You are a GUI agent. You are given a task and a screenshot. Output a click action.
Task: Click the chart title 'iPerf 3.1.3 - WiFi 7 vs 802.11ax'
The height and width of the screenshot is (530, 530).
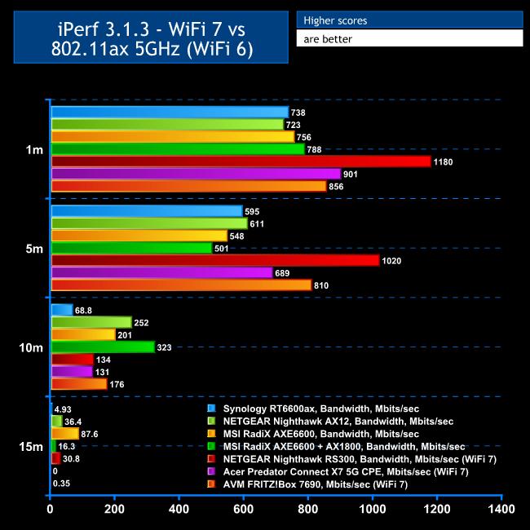pos(151,38)
